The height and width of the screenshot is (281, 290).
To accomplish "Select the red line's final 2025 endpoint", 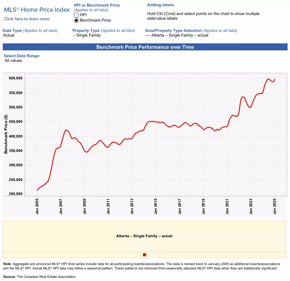I will click(x=274, y=79).
